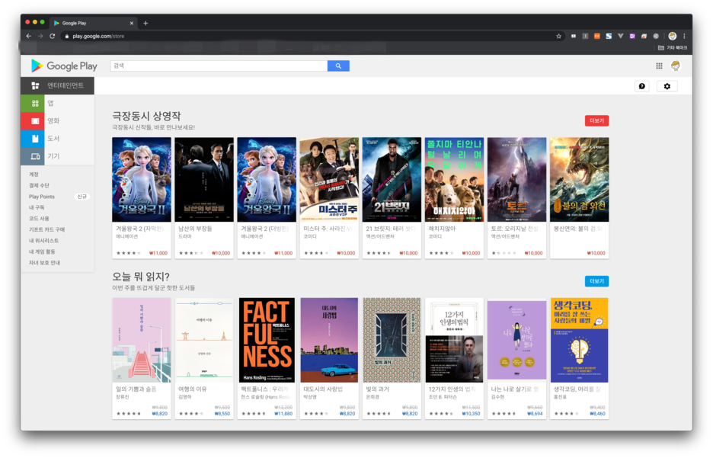Open the 내 위시리스트 sidebar link
The image size is (713, 458).
pyautogui.click(x=43, y=241)
